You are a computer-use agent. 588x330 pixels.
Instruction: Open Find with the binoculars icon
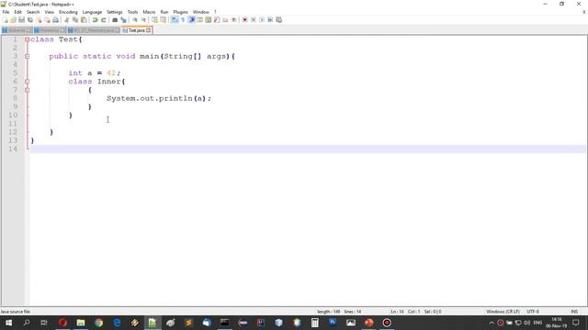click(115, 20)
